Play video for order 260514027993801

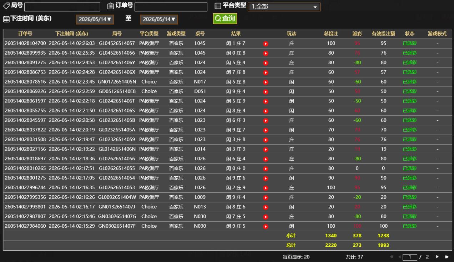[266, 207]
